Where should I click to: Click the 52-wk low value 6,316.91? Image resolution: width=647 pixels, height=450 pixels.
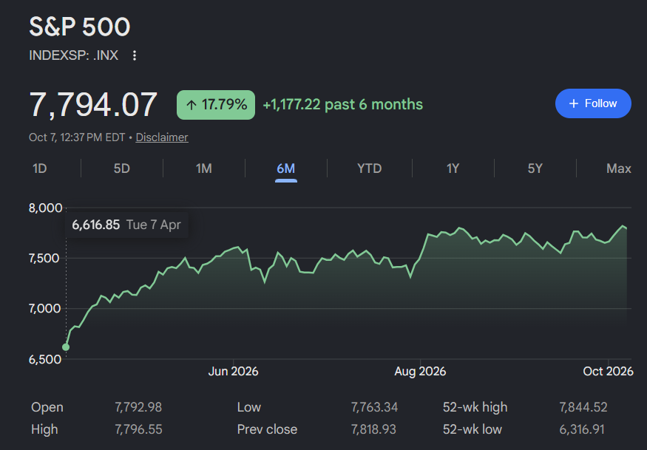(x=582, y=429)
